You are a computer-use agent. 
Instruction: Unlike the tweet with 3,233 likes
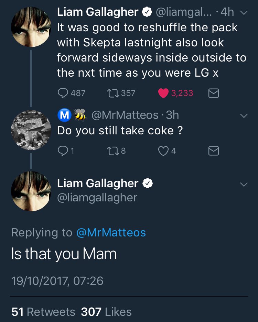coord(163,93)
